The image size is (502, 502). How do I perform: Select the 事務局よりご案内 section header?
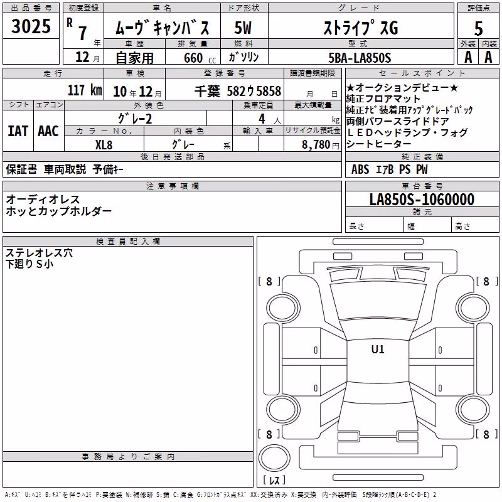pos(128,457)
